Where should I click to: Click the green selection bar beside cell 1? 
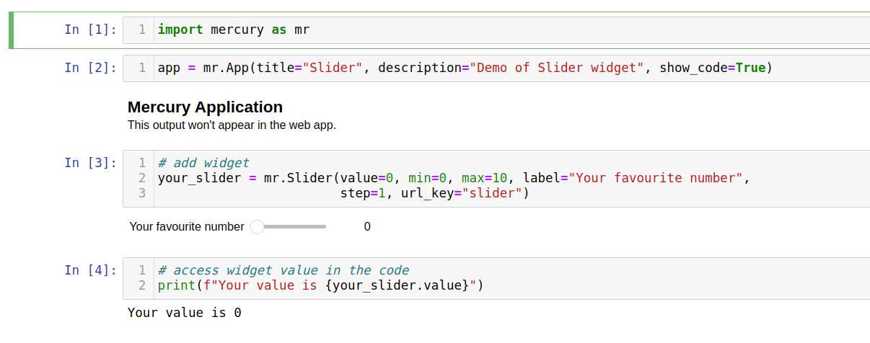pyautogui.click(x=12, y=30)
